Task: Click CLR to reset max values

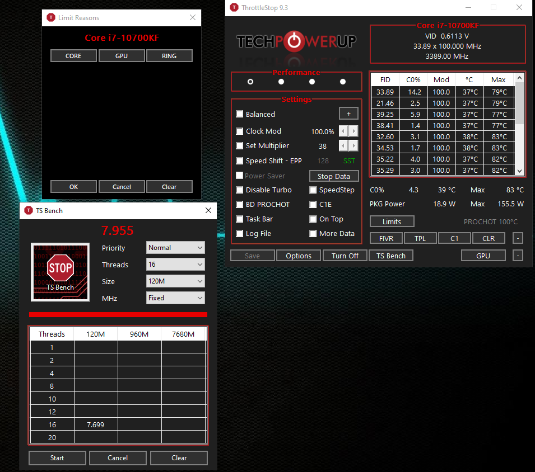Action: 489,238
